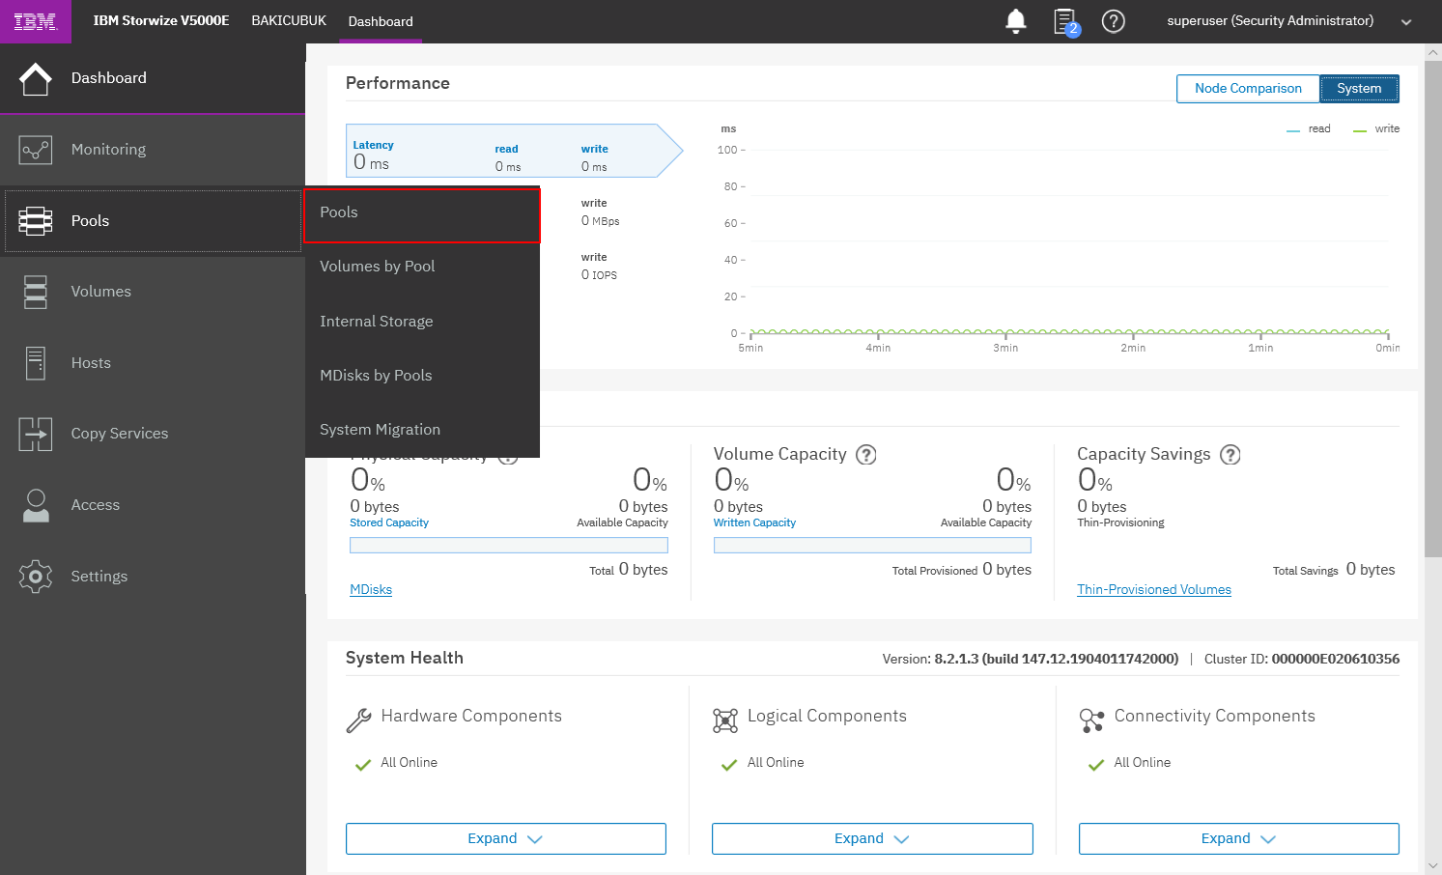Viewport: 1442px width, 875px height.
Task: Switch performance view to Node Comparison
Action: coord(1247,89)
